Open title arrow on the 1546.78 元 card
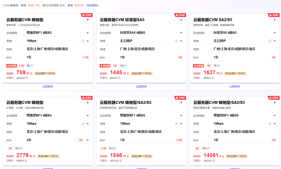This screenshot has width=281, height=169. point(181,103)
